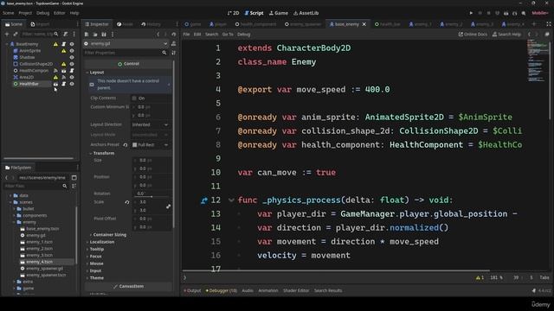Viewport: 554px width, 311px height.
Task: Open Online Docs link
Action: coord(473,35)
